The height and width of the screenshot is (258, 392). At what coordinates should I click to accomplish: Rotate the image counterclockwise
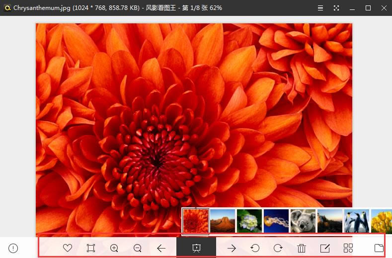coord(255,248)
